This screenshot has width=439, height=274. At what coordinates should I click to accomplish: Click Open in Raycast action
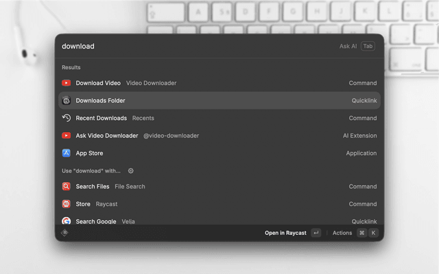tap(285, 233)
